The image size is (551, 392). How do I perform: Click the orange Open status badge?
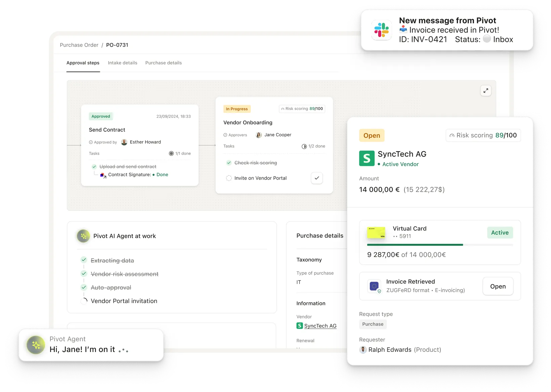coord(372,135)
